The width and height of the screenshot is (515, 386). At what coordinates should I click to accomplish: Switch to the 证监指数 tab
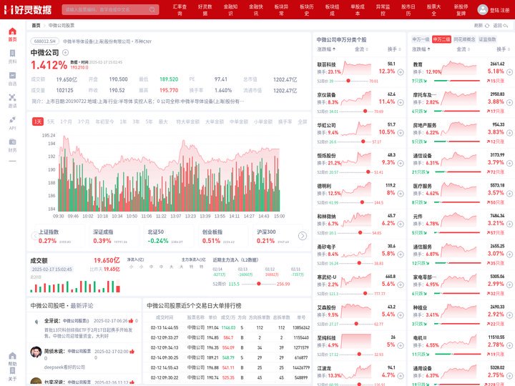pyautogui.click(x=487, y=39)
